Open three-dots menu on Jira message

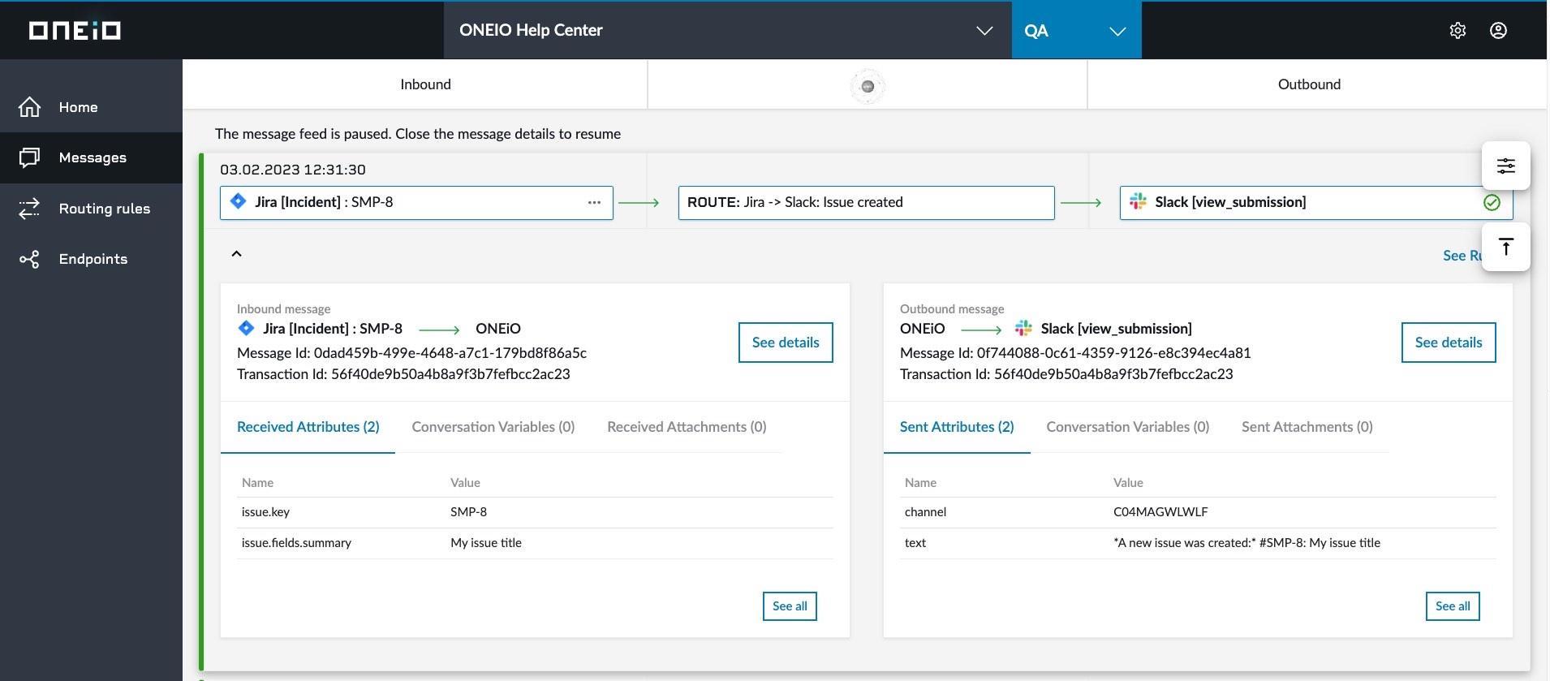pyautogui.click(x=594, y=202)
